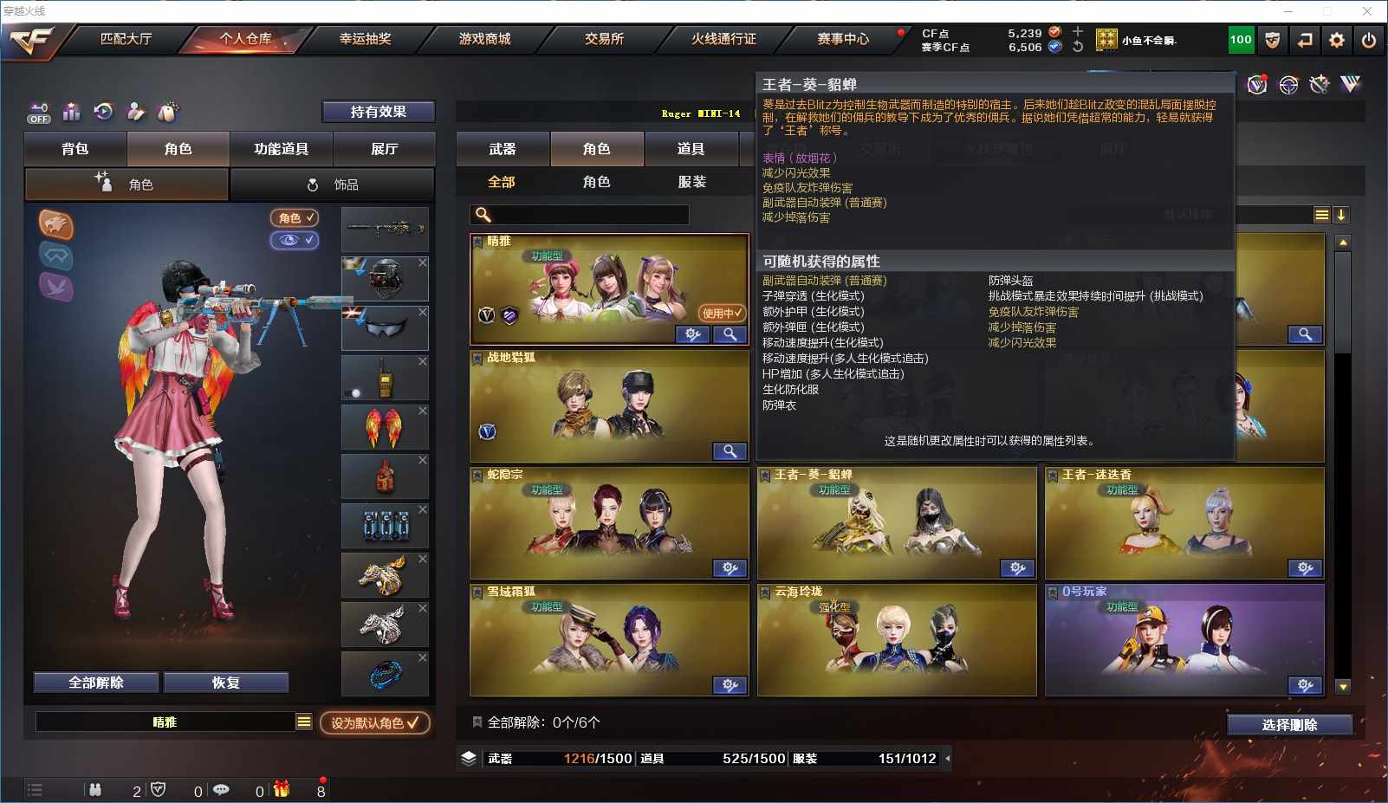Screen dimensions: 1388x803
Task: Toggle the 角色 checkbox on character preview
Action: [295, 218]
